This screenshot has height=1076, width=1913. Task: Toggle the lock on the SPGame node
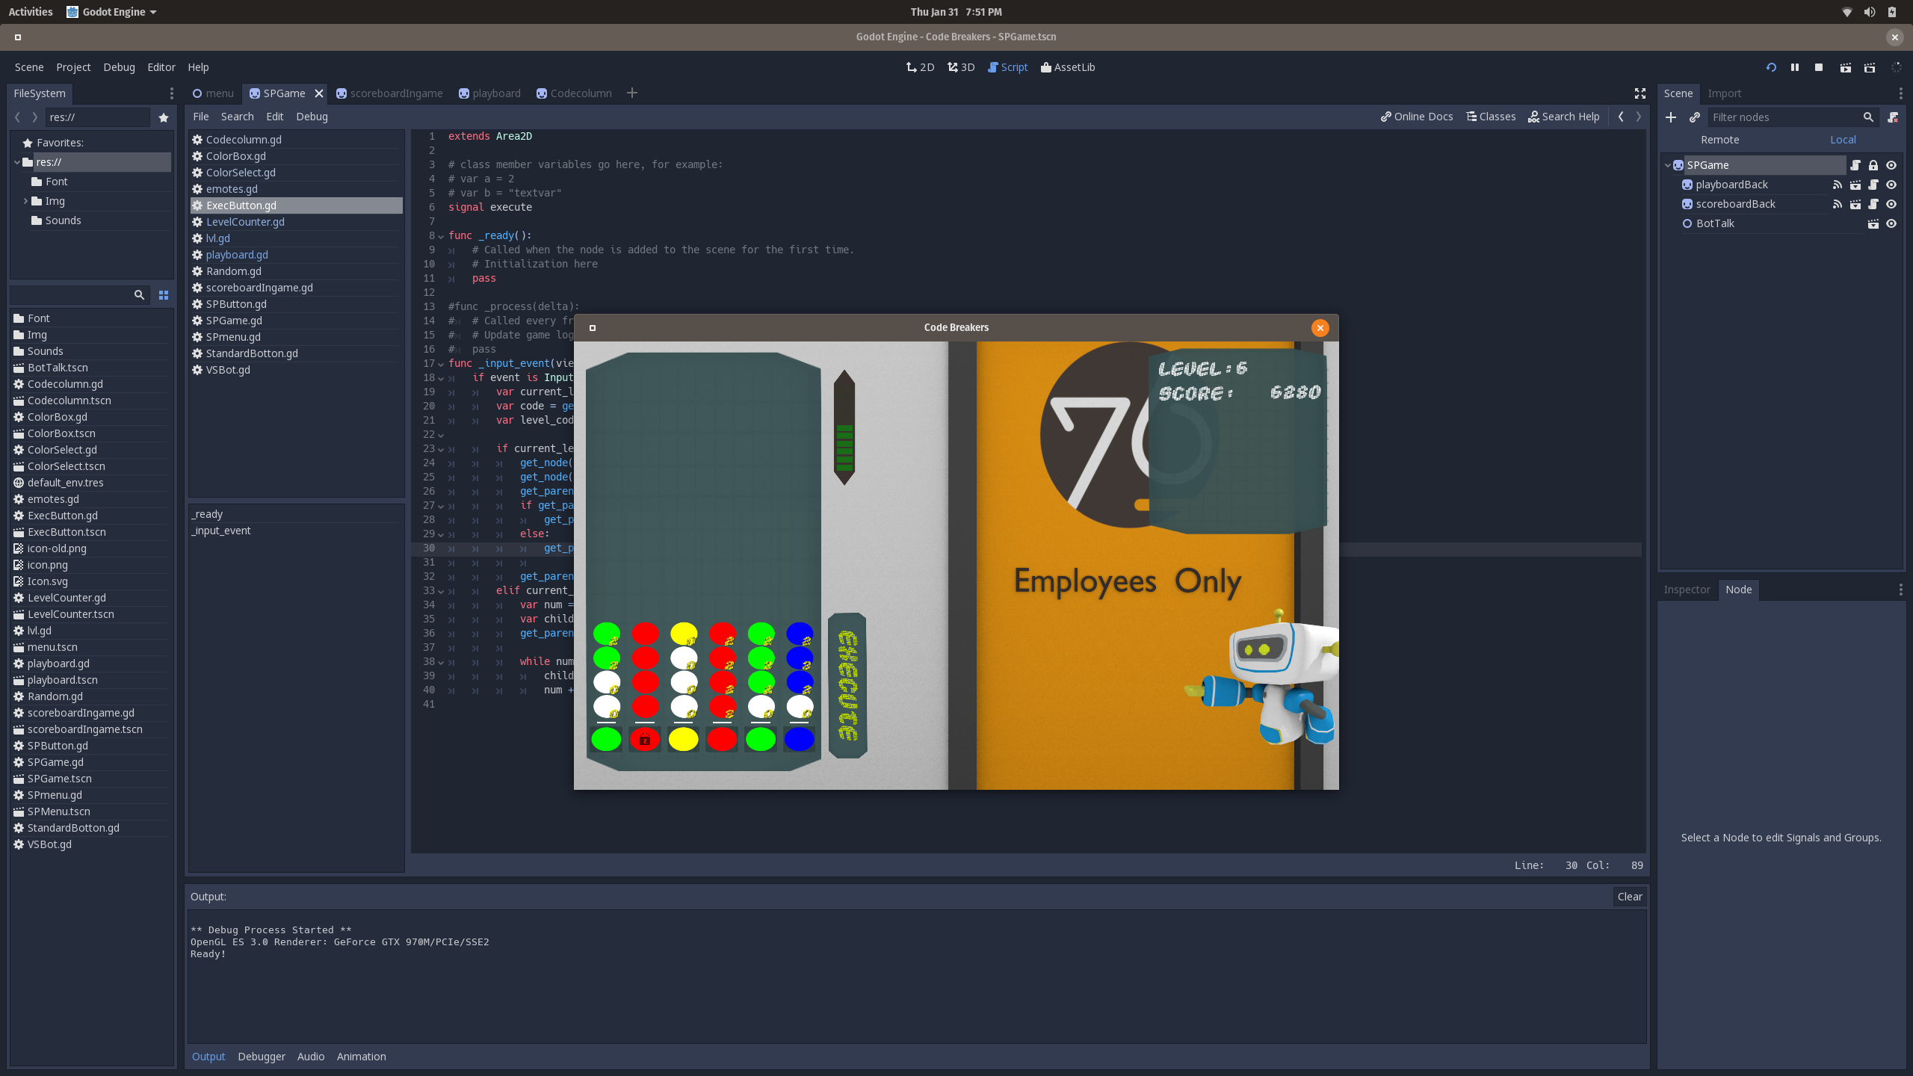(1873, 165)
